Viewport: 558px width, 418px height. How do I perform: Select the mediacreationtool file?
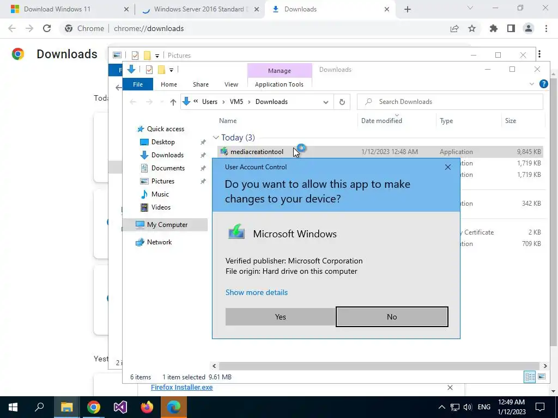click(257, 152)
